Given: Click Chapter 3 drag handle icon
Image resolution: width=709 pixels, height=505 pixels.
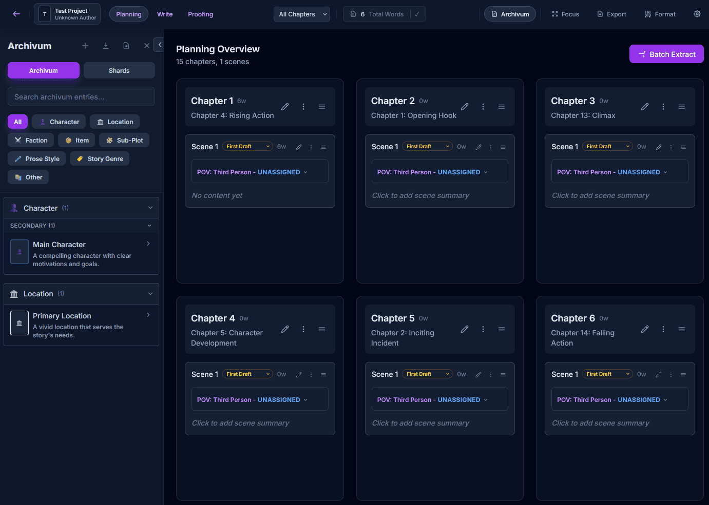Looking at the screenshot, I should [682, 107].
